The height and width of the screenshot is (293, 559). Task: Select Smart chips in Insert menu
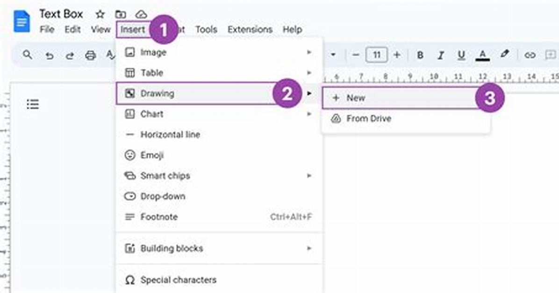[x=219, y=176]
